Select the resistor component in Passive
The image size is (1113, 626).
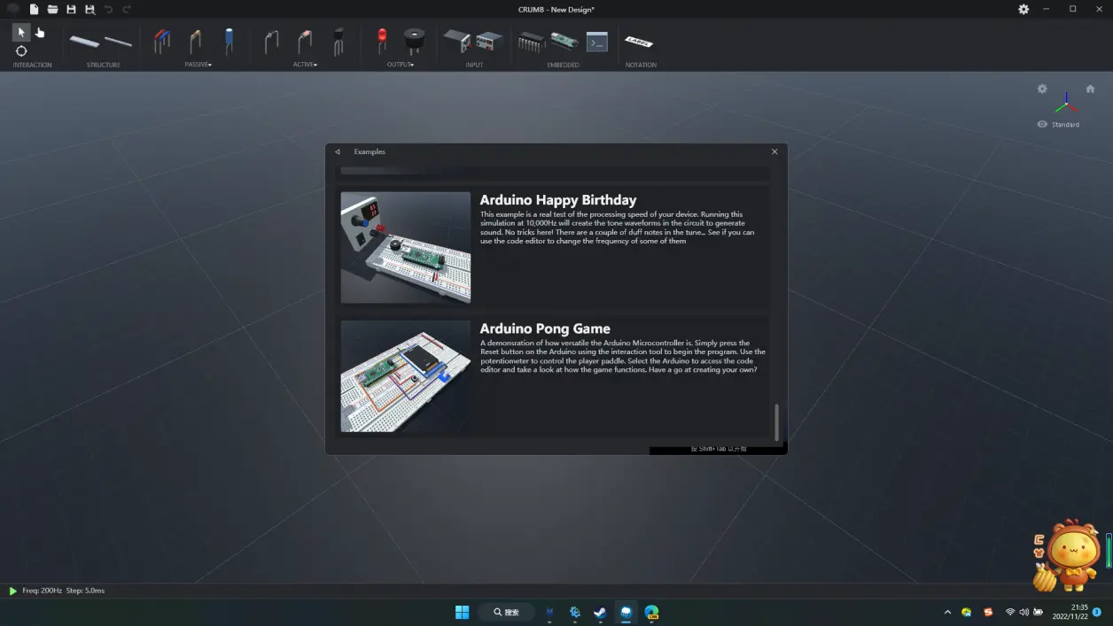point(195,41)
